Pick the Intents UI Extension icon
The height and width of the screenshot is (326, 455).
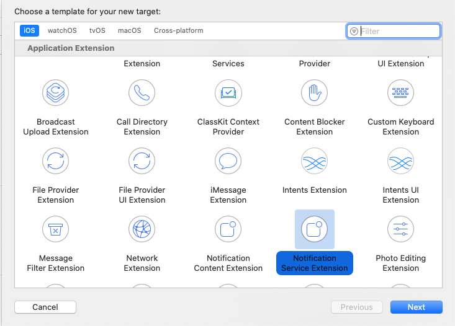point(401,161)
